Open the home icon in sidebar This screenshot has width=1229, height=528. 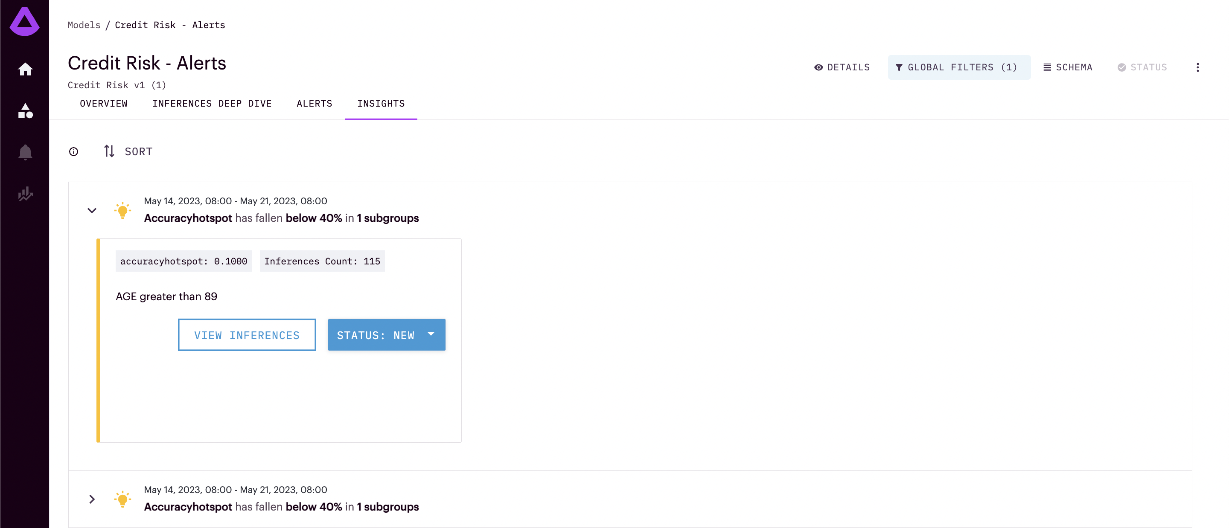click(x=25, y=70)
